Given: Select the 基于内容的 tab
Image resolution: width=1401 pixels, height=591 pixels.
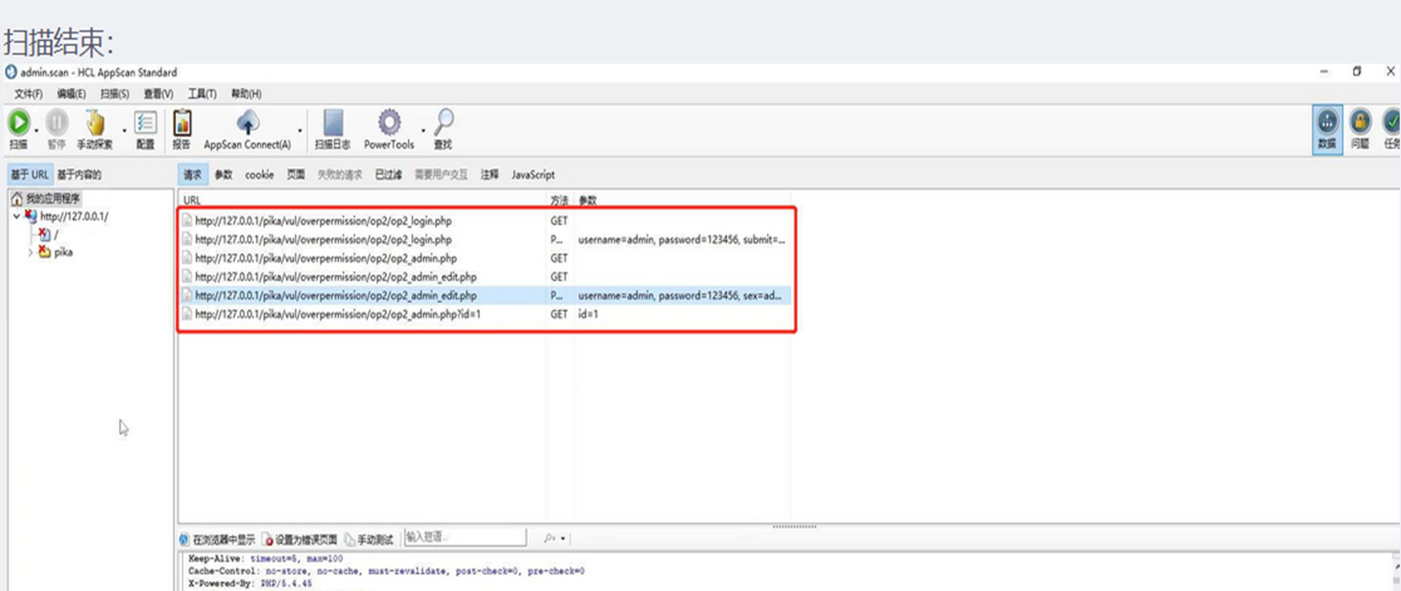Looking at the screenshot, I should click(79, 174).
